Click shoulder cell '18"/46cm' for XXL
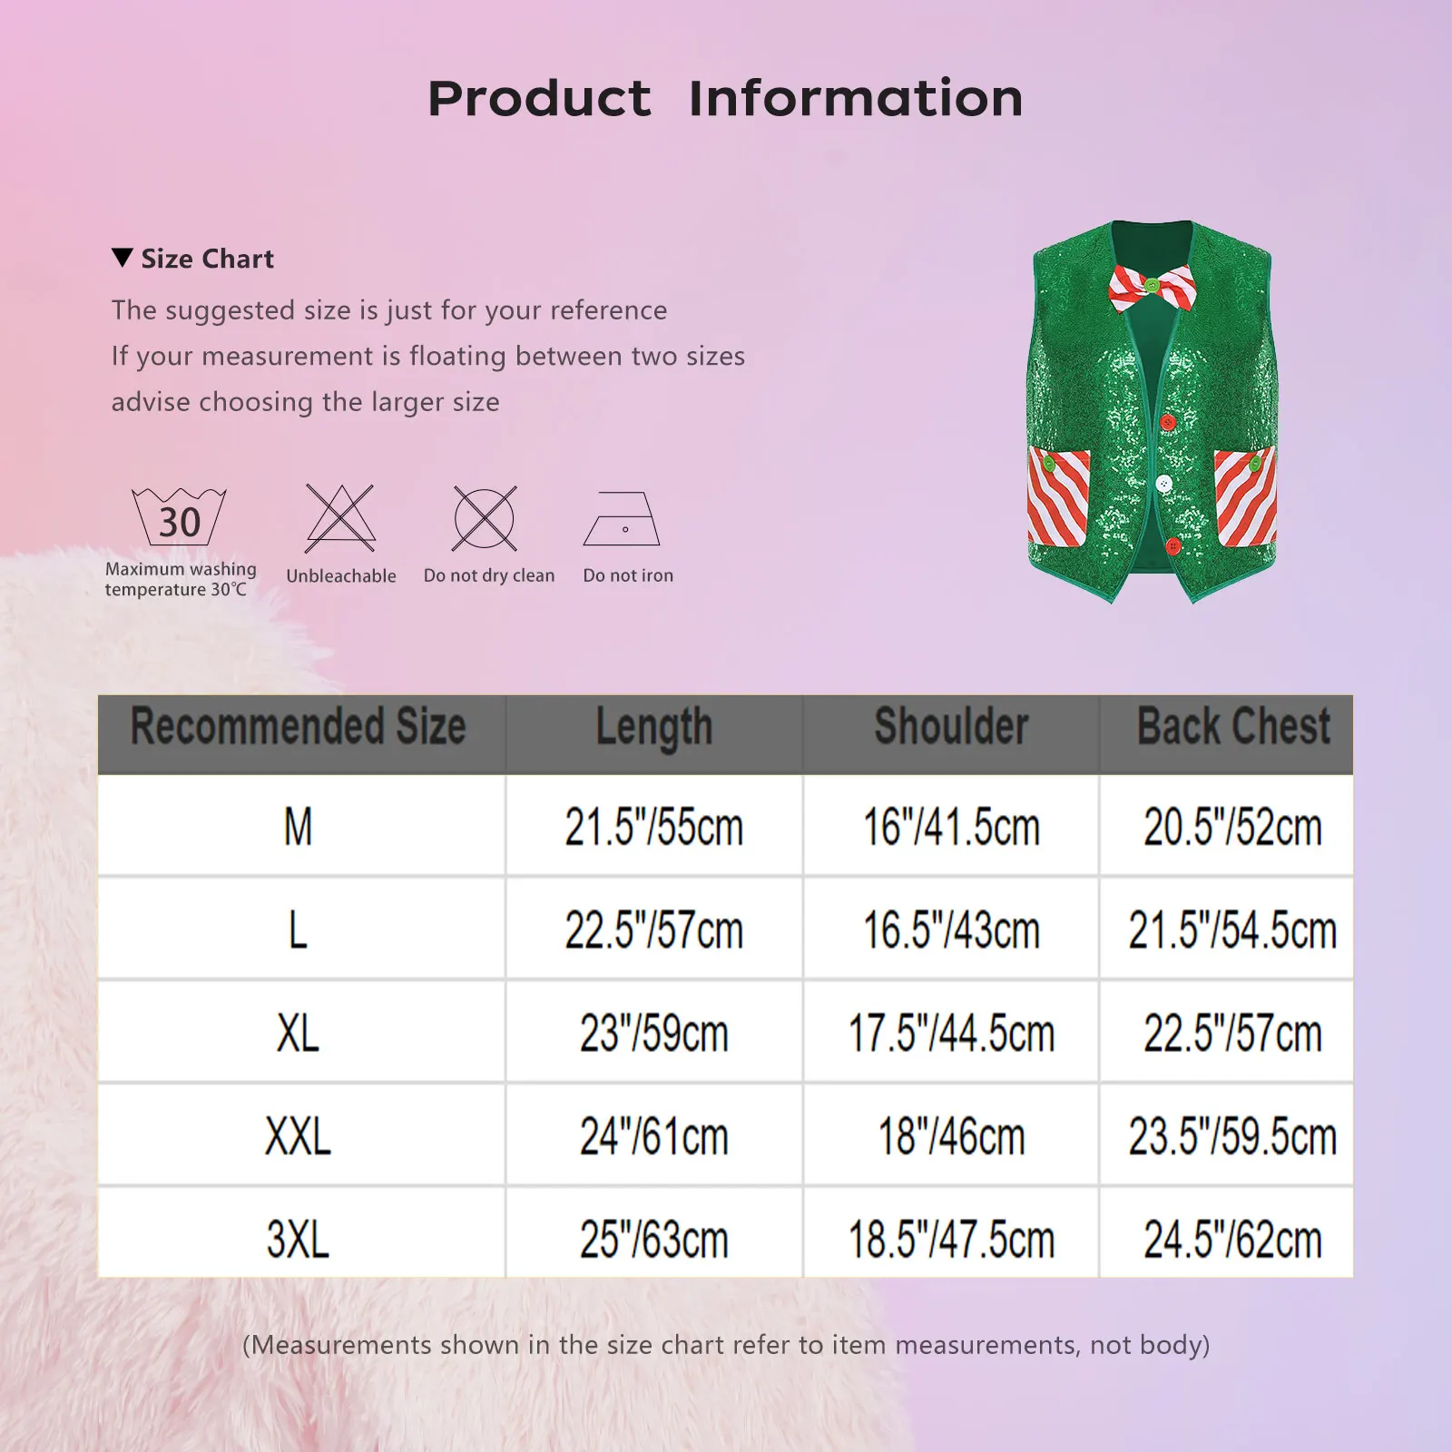1452x1452 pixels. [951, 1135]
